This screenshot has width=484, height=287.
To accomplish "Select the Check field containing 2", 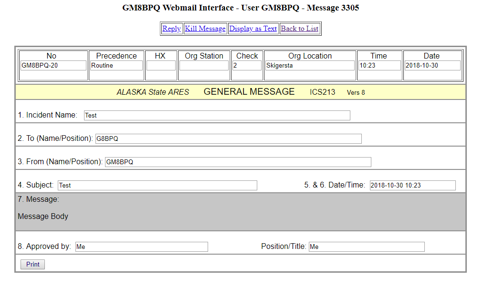I will tap(247, 65).
